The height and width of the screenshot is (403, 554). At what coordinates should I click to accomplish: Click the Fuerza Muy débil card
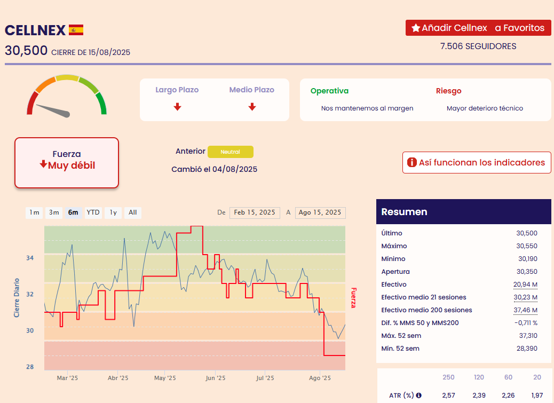67,163
